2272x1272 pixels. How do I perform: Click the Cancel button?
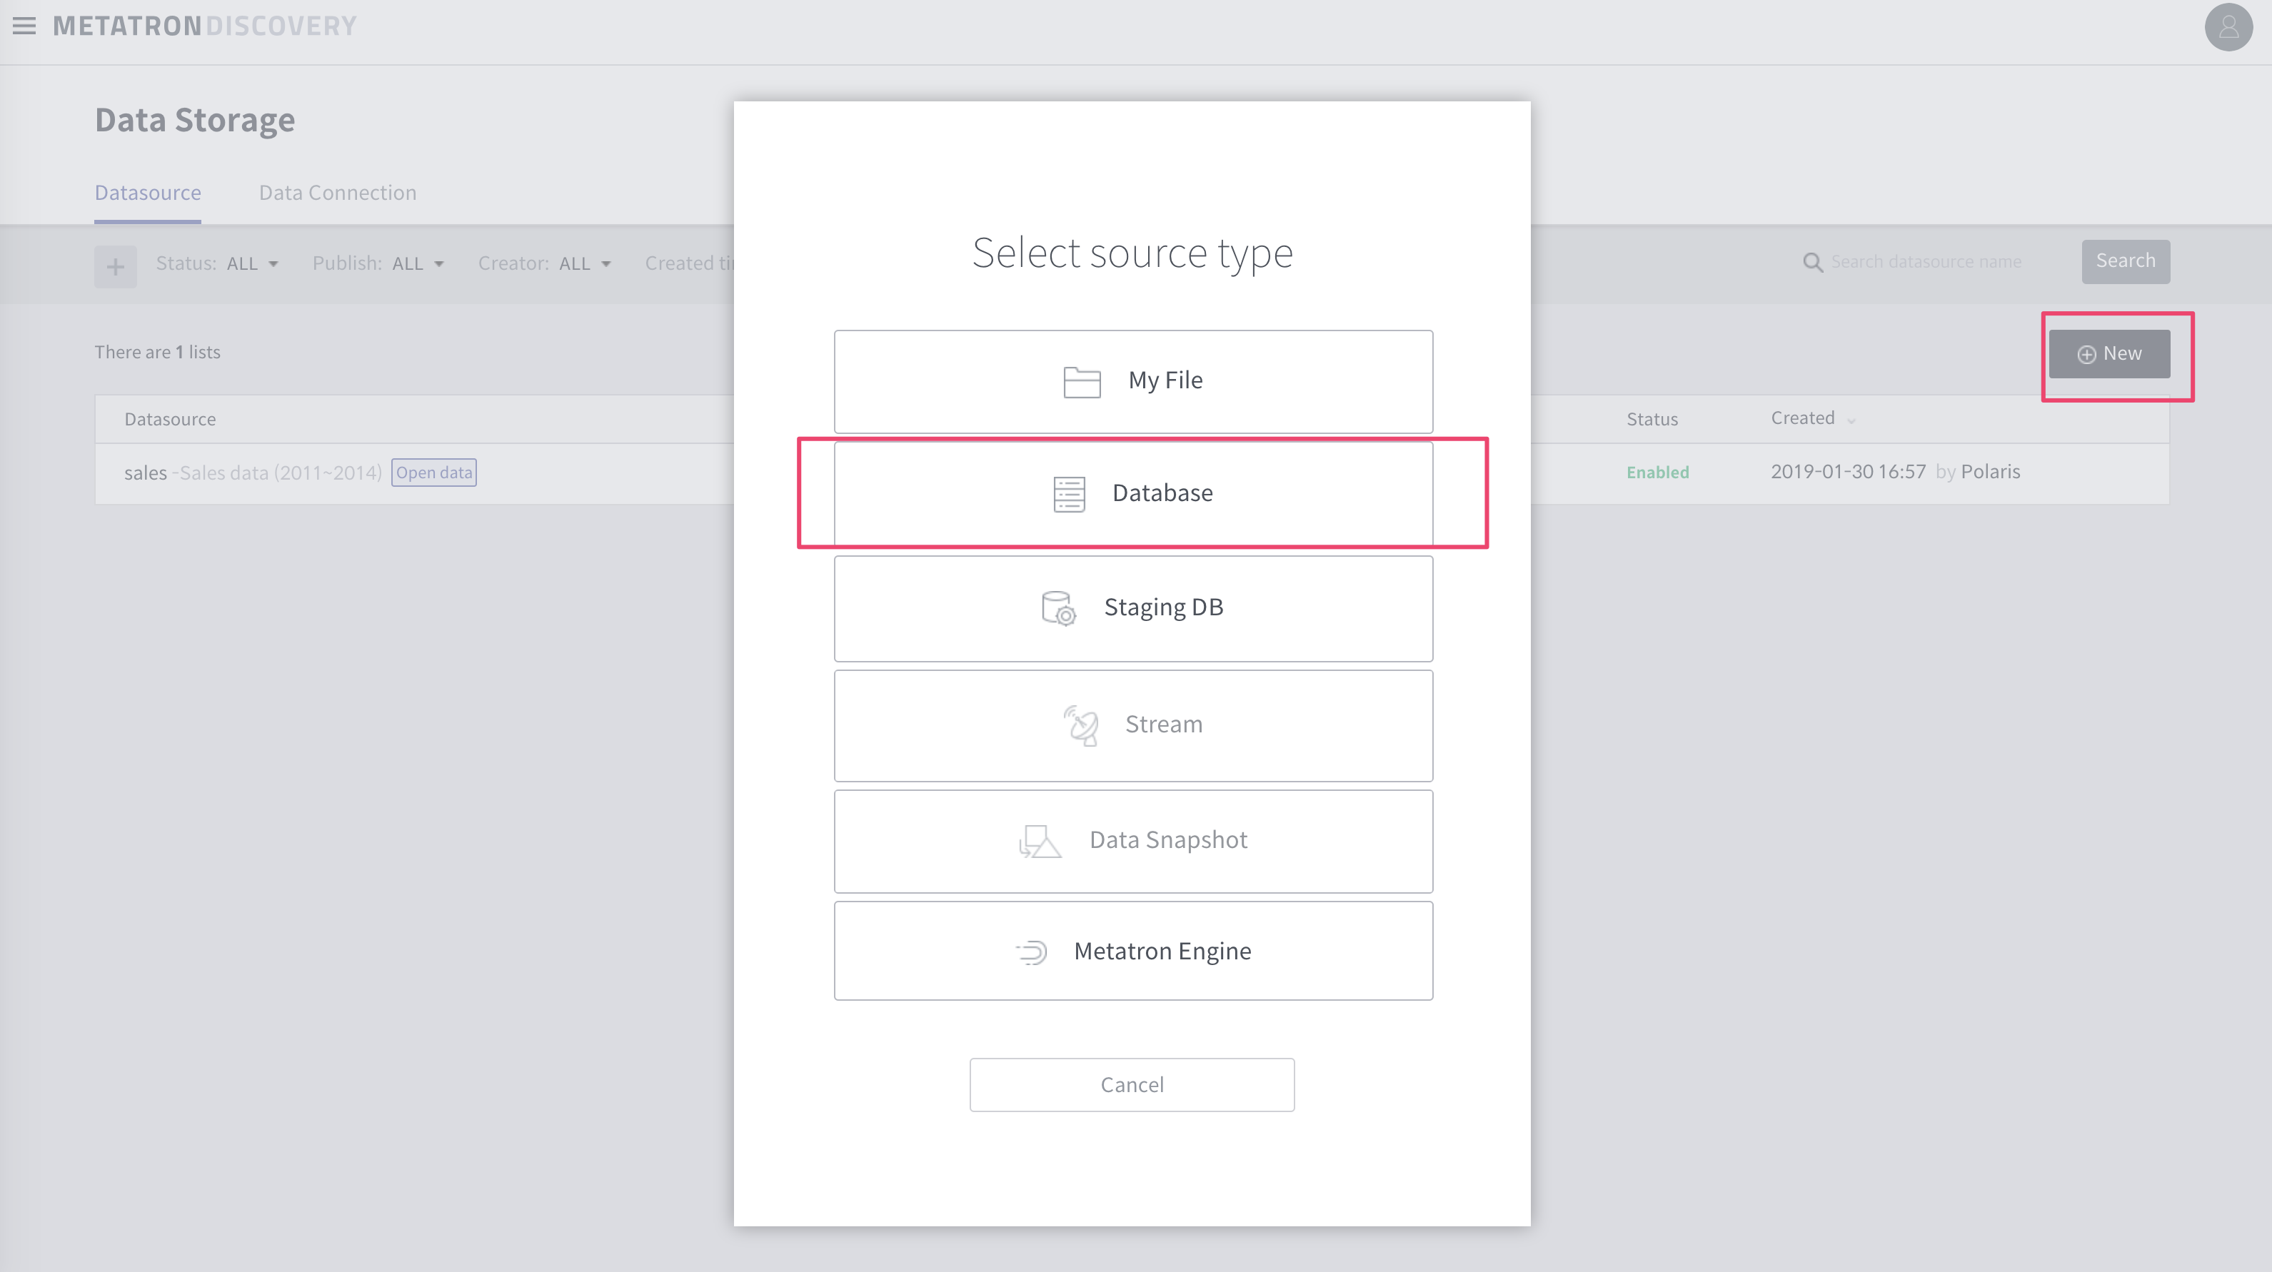(x=1132, y=1084)
